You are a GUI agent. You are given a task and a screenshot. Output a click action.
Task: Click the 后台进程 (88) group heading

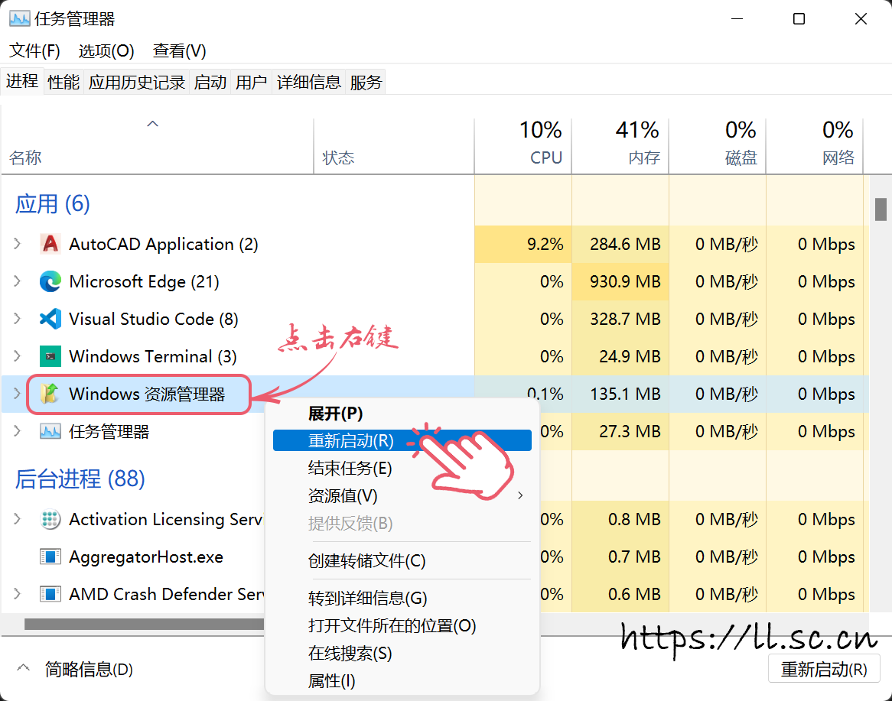click(80, 479)
